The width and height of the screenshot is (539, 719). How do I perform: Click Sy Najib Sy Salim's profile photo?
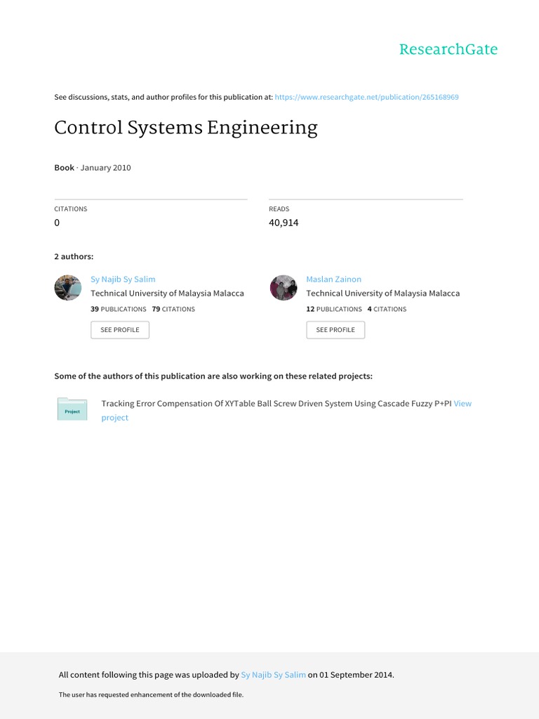[x=68, y=288]
